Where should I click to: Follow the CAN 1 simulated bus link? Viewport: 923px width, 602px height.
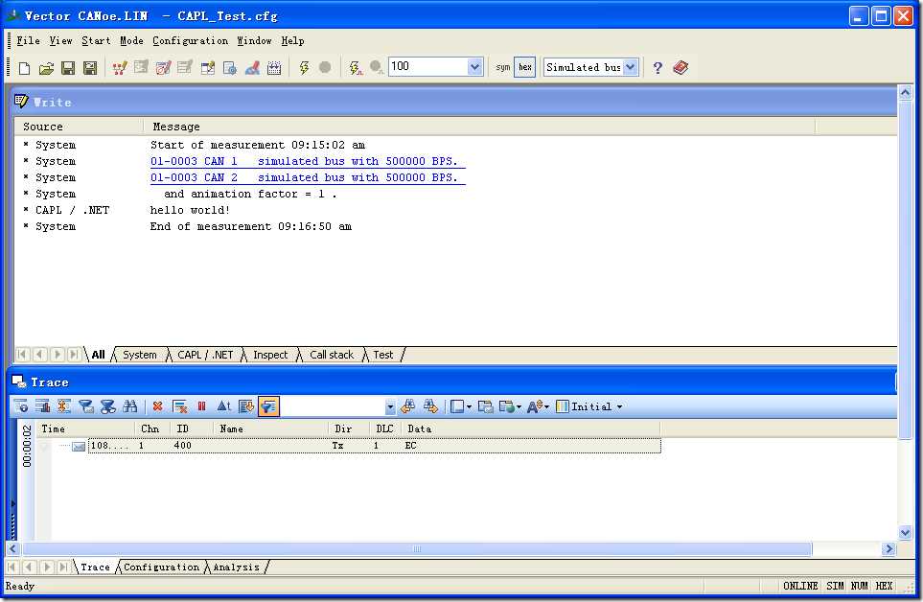[x=308, y=161]
